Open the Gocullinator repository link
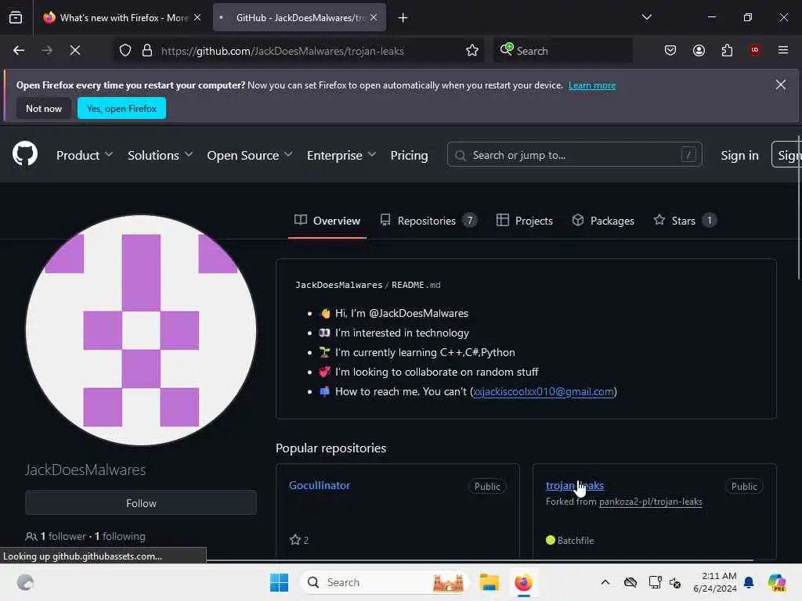Screen dimensions: 802x601 click(320, 485)
